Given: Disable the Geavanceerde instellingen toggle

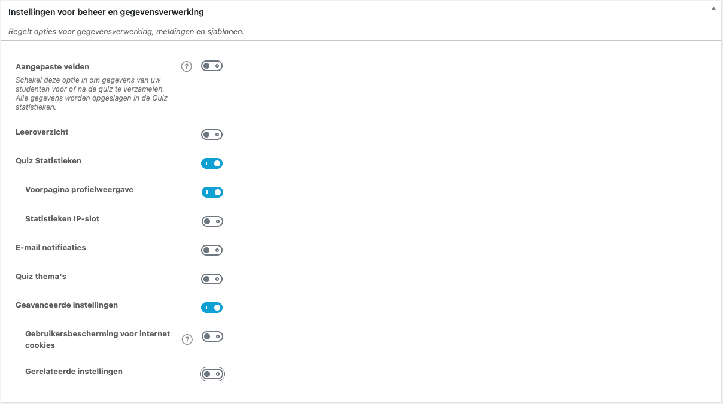Looking at the screenshot, I should [212, 308].
